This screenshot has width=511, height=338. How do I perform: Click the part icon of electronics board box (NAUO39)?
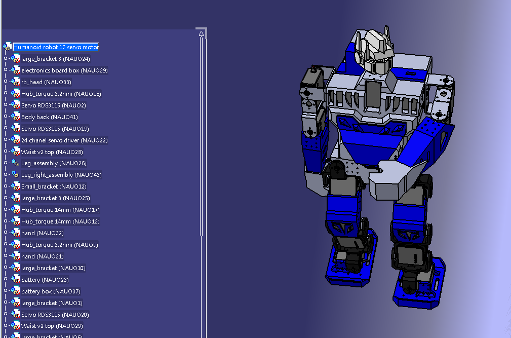click(x=15, y=70)
